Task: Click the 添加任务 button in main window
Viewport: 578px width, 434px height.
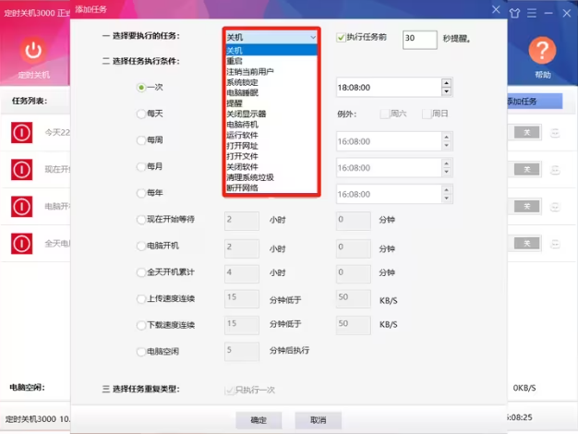Action: click(535, 101)
